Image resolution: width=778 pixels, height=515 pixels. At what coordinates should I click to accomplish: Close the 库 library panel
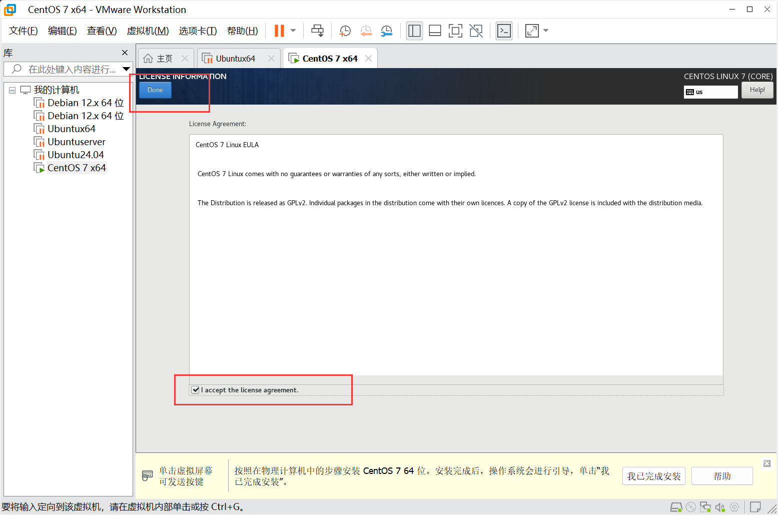pos(125,53)
